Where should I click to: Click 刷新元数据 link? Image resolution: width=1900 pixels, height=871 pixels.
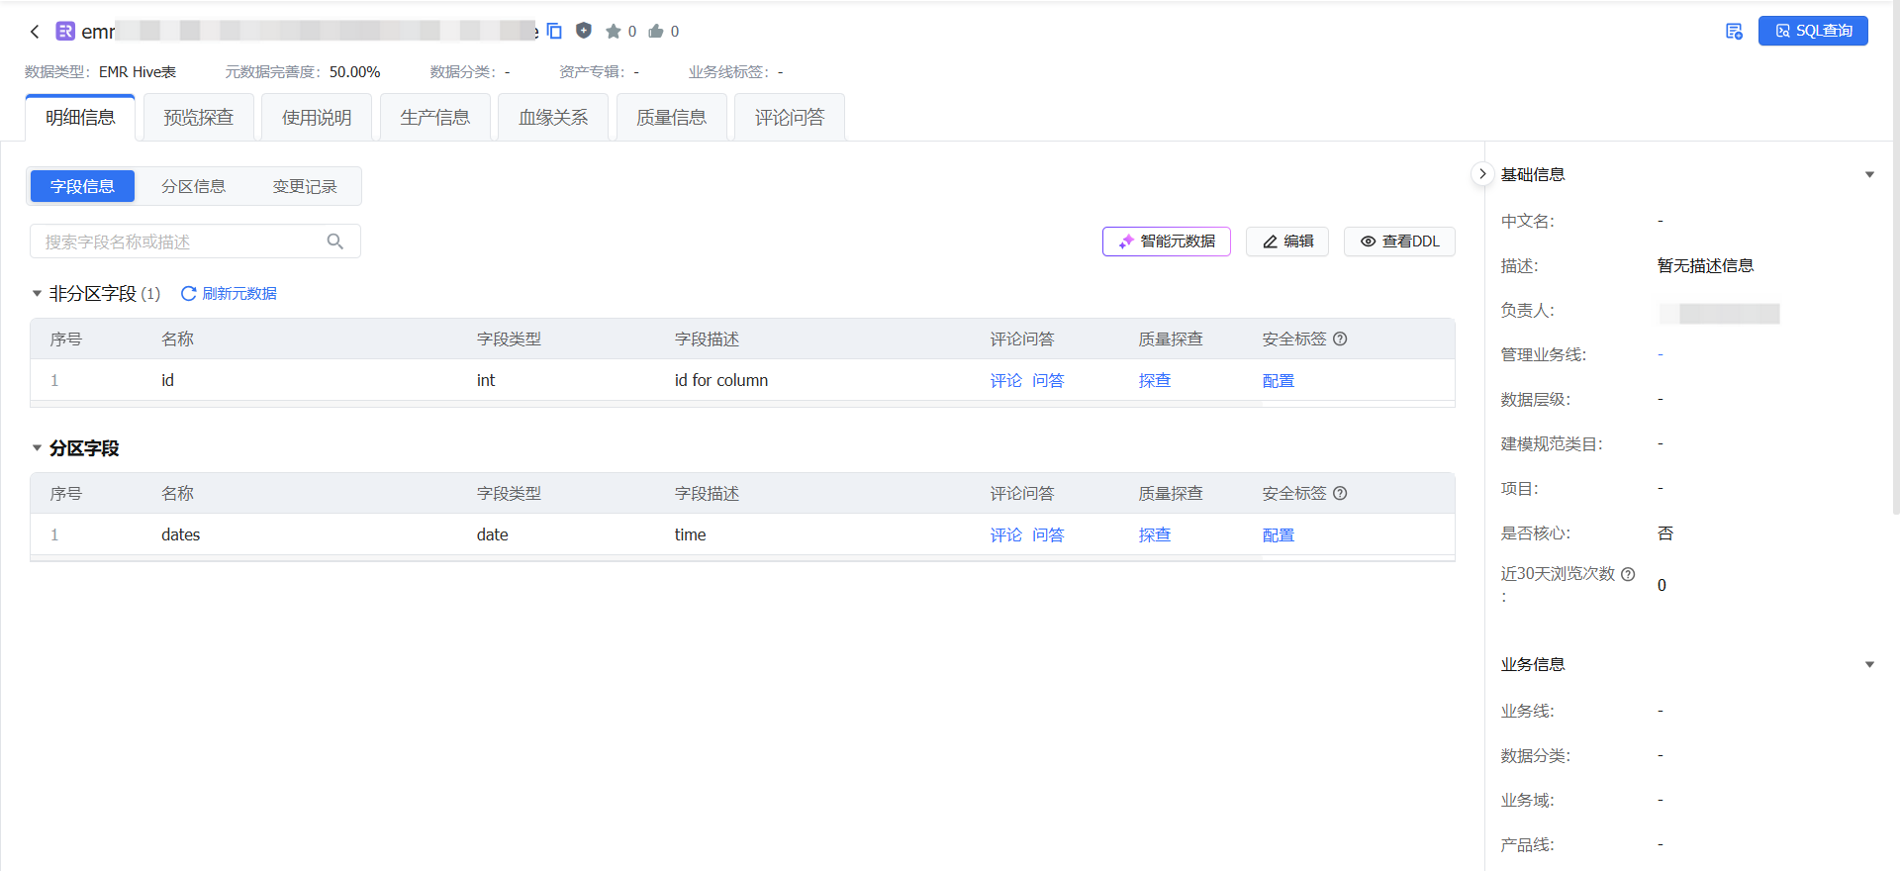point(239,294)
